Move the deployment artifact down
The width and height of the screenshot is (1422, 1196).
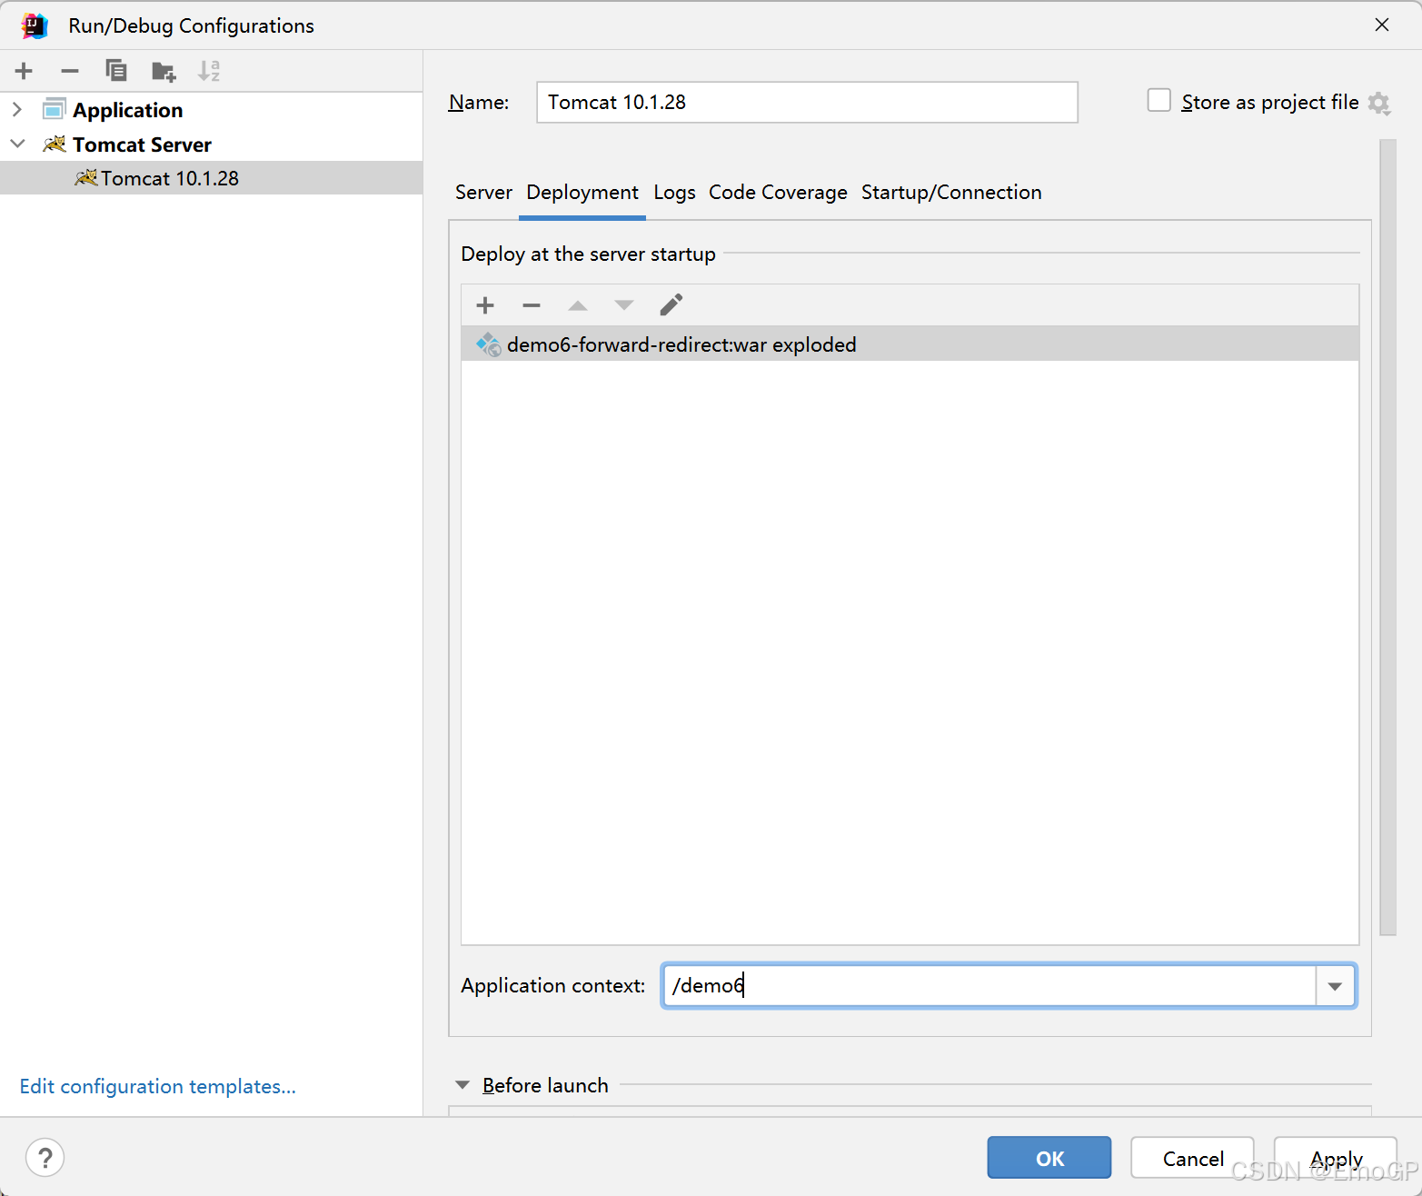pyautogui.click(x=624, y=305)
